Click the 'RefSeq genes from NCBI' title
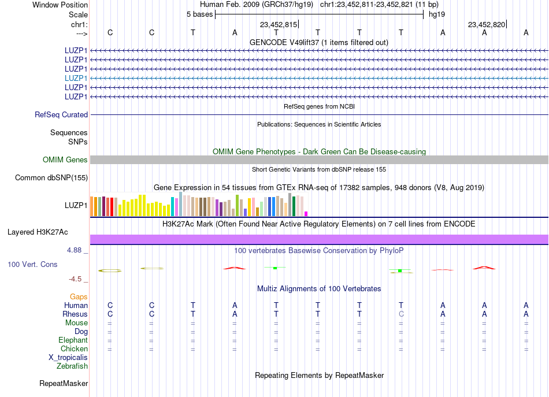 [x=319, y=106]
